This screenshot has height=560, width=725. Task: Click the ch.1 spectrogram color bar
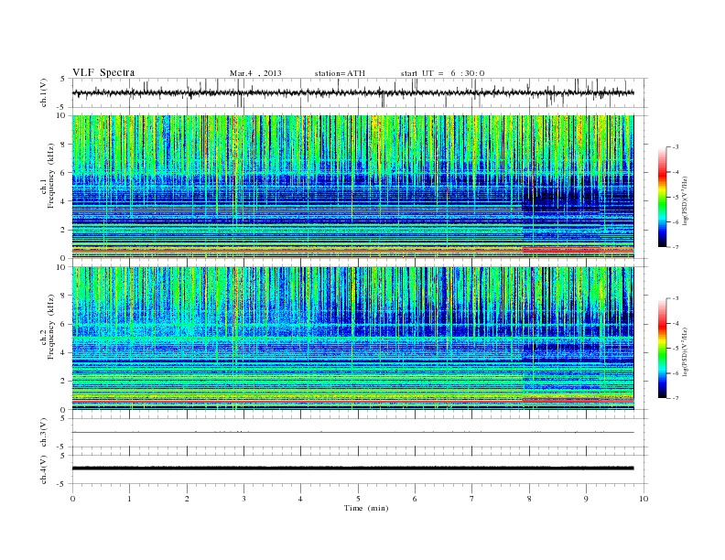[662, 198]
